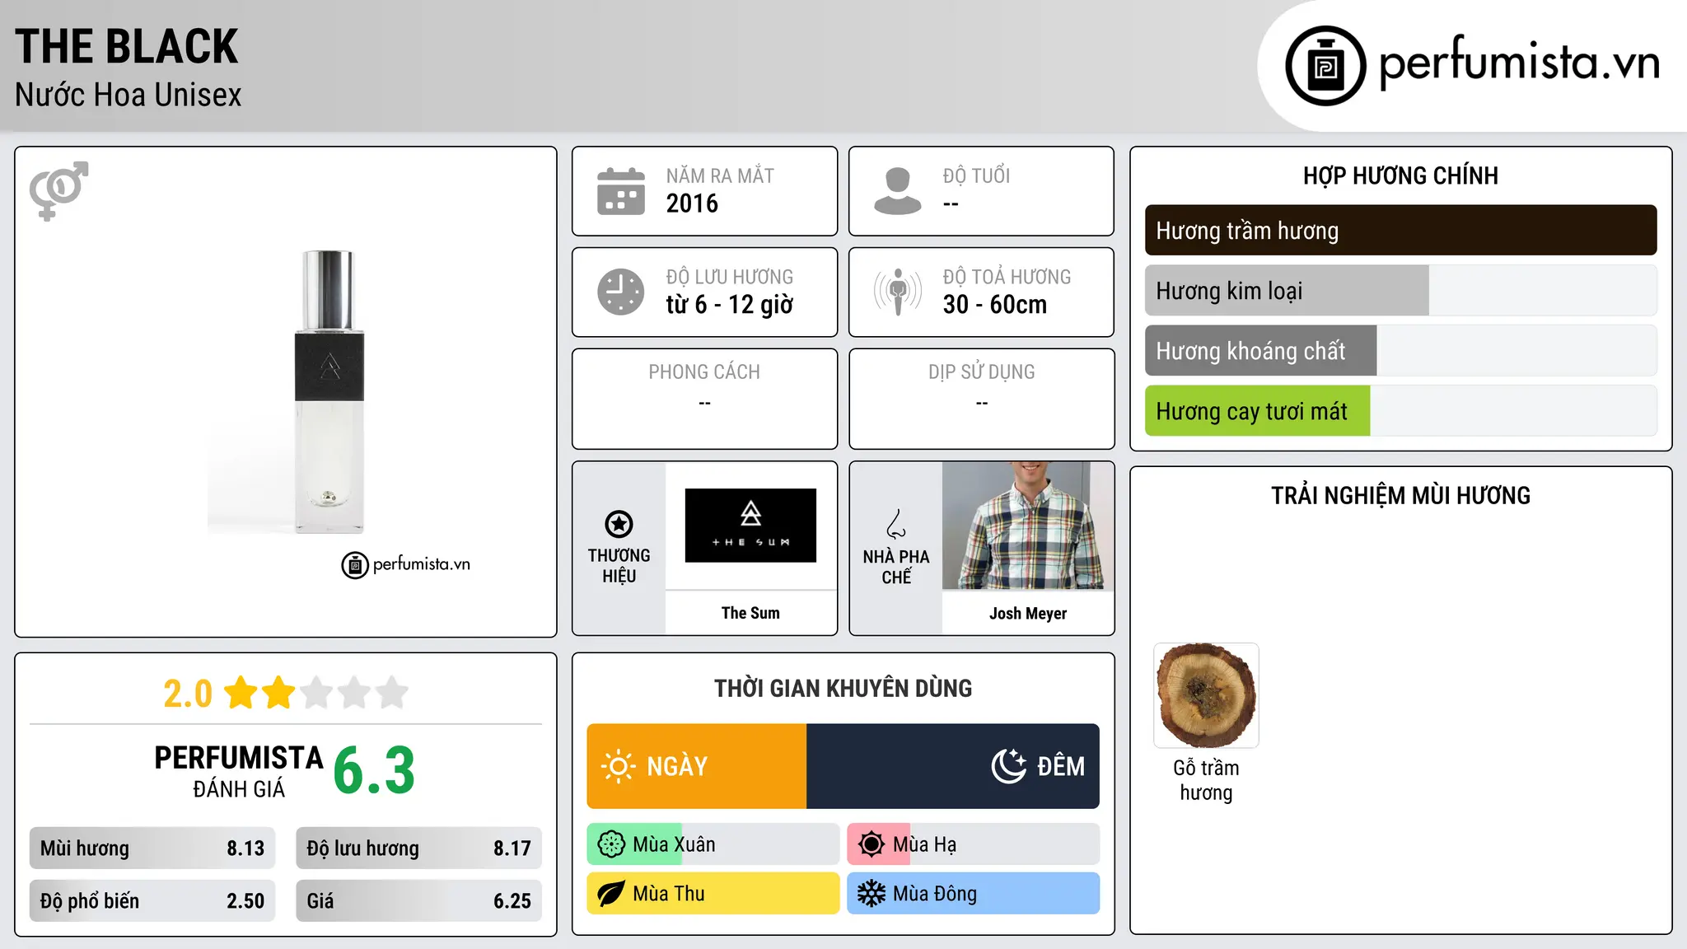This screenshot has width=1687, height=949.
Task: Click the Hợp Hương Chính heading
Action: point(1400,175)
